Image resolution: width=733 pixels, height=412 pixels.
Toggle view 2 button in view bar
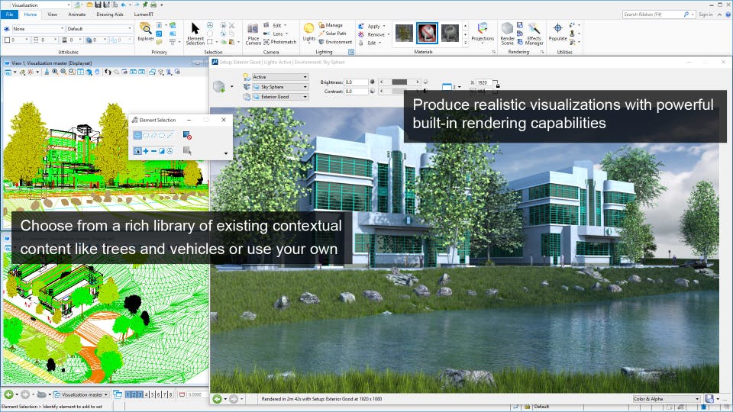[135, 394]
